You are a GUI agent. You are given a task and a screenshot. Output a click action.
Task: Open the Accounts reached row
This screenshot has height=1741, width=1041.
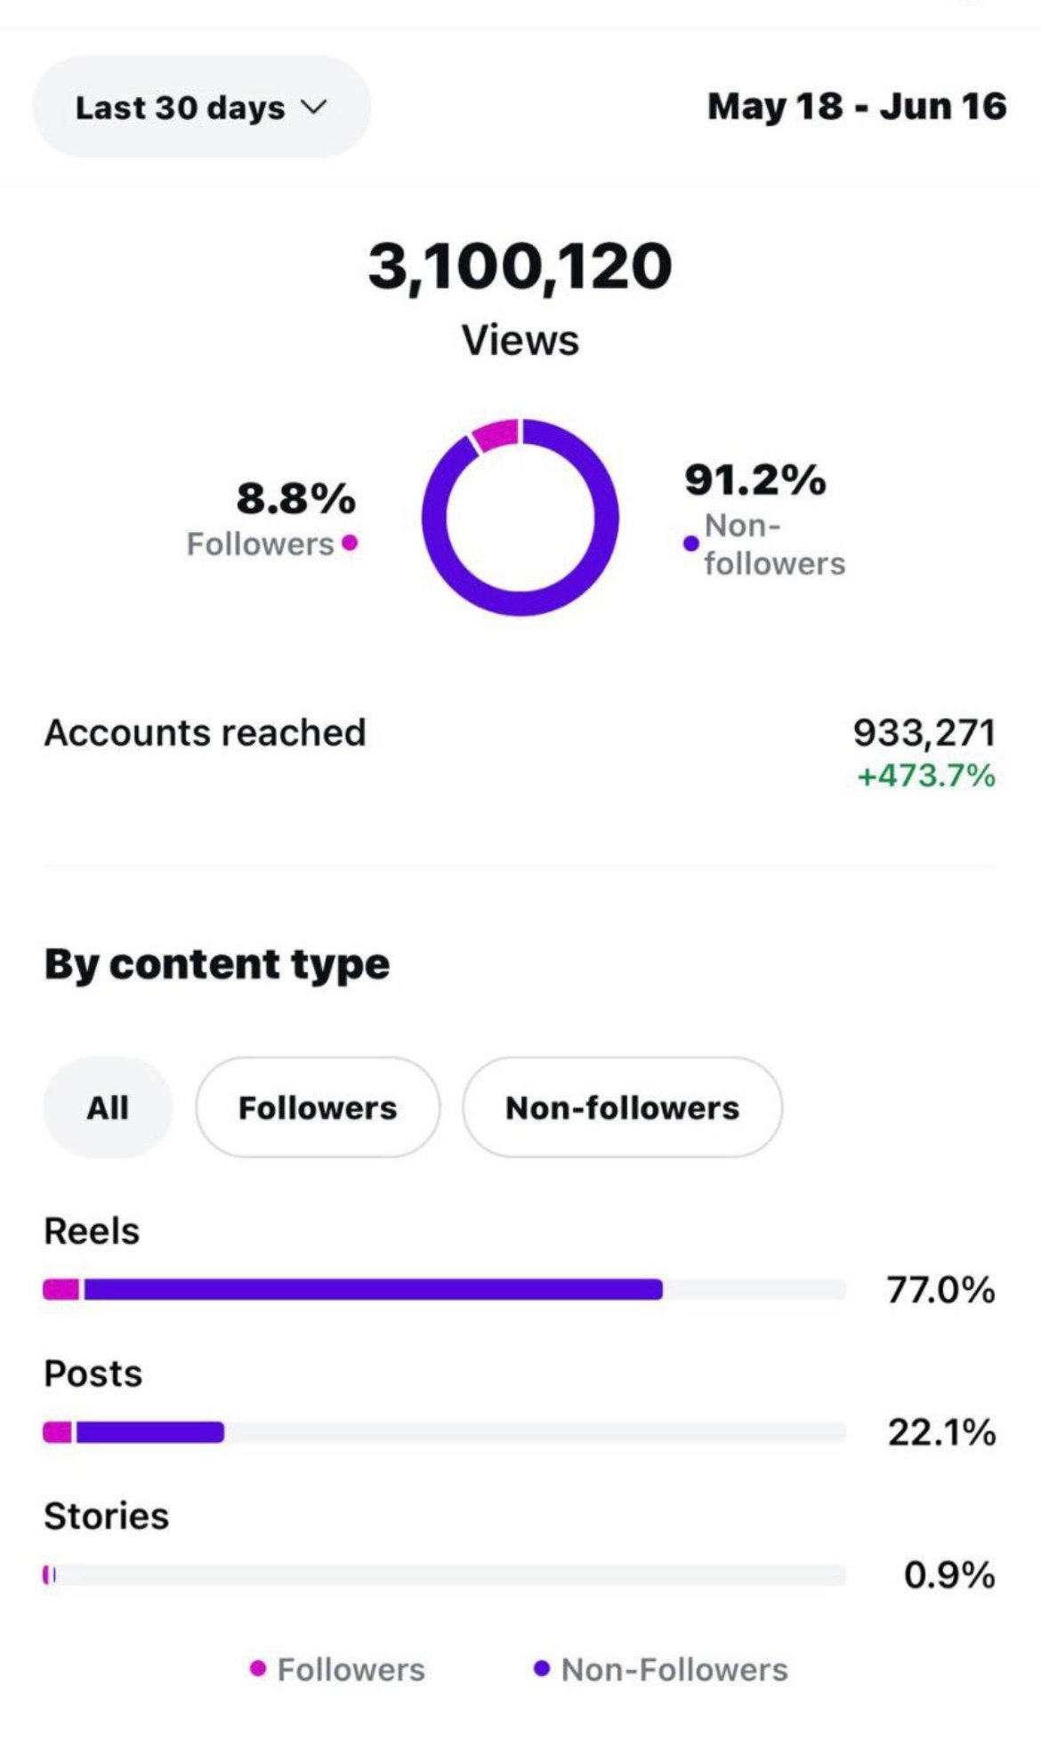coord(520,753)
